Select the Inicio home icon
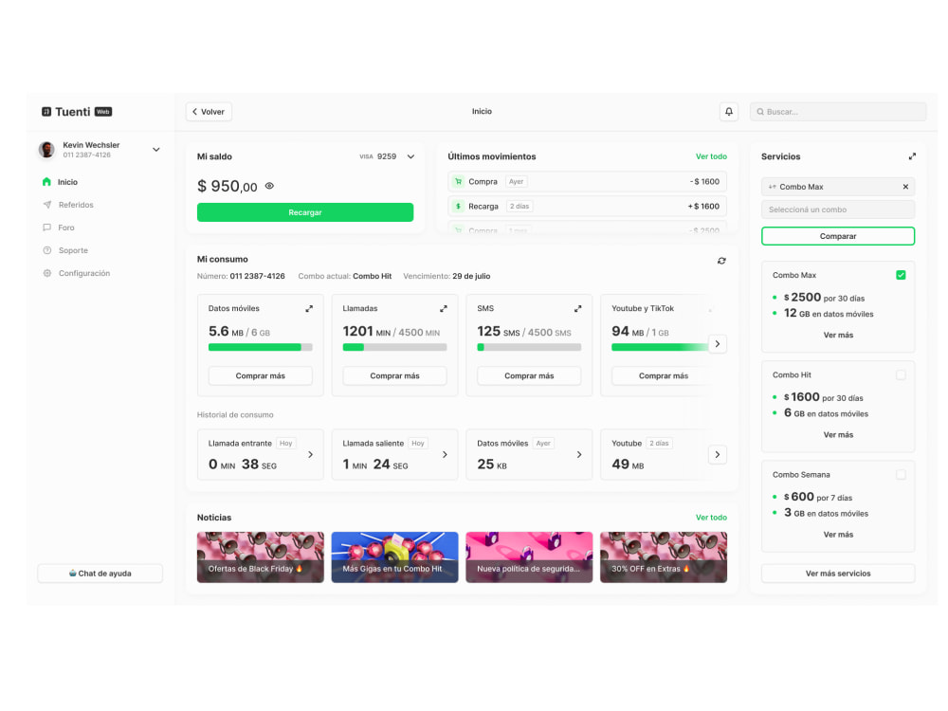This screenshot has height=711, width=948. (x=46, y=181)
